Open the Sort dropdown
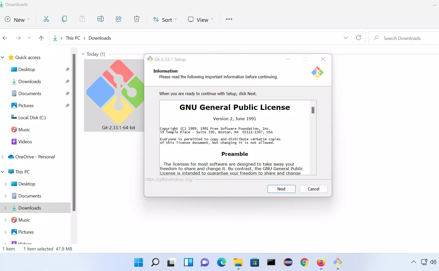This screenshot has width=439, height=271. coord(165,19)
